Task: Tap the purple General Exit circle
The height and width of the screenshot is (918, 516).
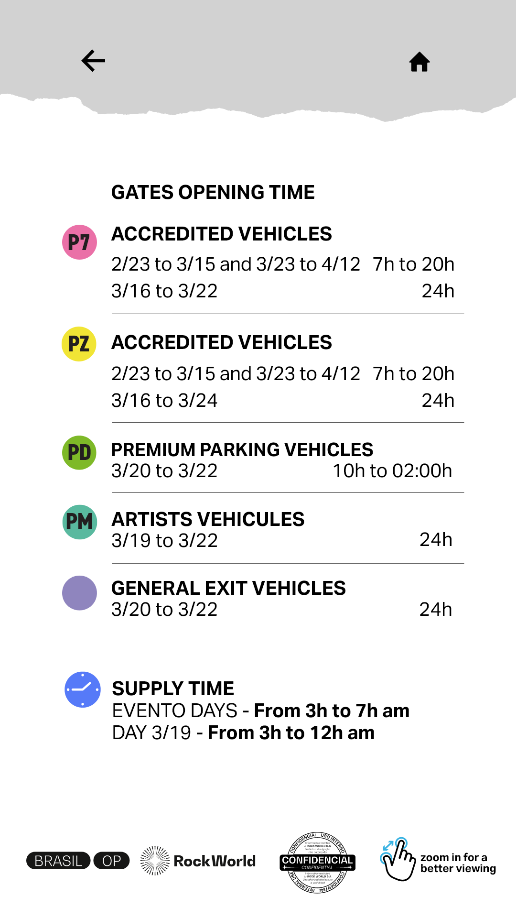Action: (x=79, y=593)
